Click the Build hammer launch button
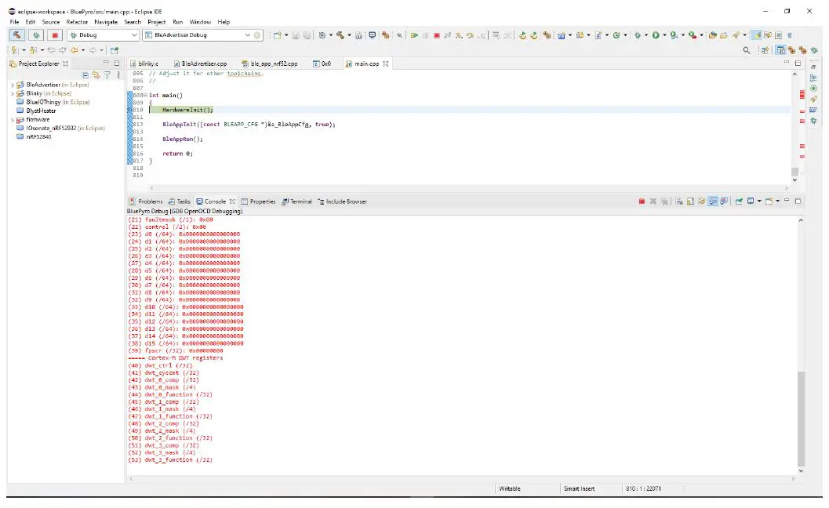The width and height of the screenshot is (829, 508). [17, 35]
